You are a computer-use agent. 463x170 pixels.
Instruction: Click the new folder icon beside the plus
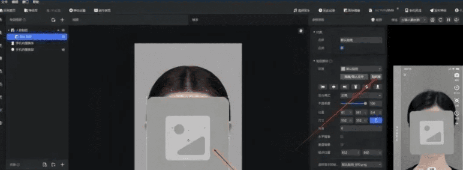pos(54,20)
